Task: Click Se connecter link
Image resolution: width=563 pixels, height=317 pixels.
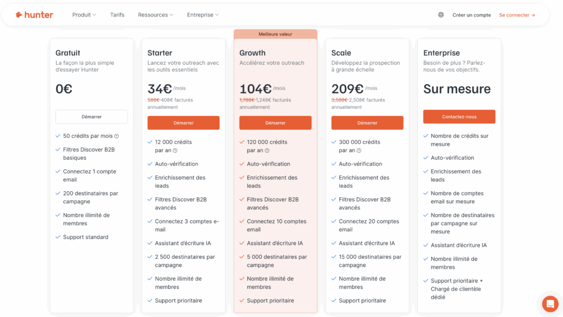Action: (517, 15)
